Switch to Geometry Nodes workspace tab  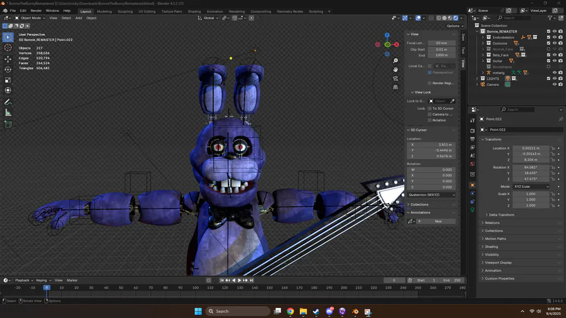pos(290,11)
